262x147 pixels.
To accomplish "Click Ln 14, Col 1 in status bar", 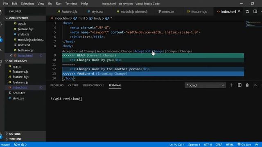I will point(177,145).
